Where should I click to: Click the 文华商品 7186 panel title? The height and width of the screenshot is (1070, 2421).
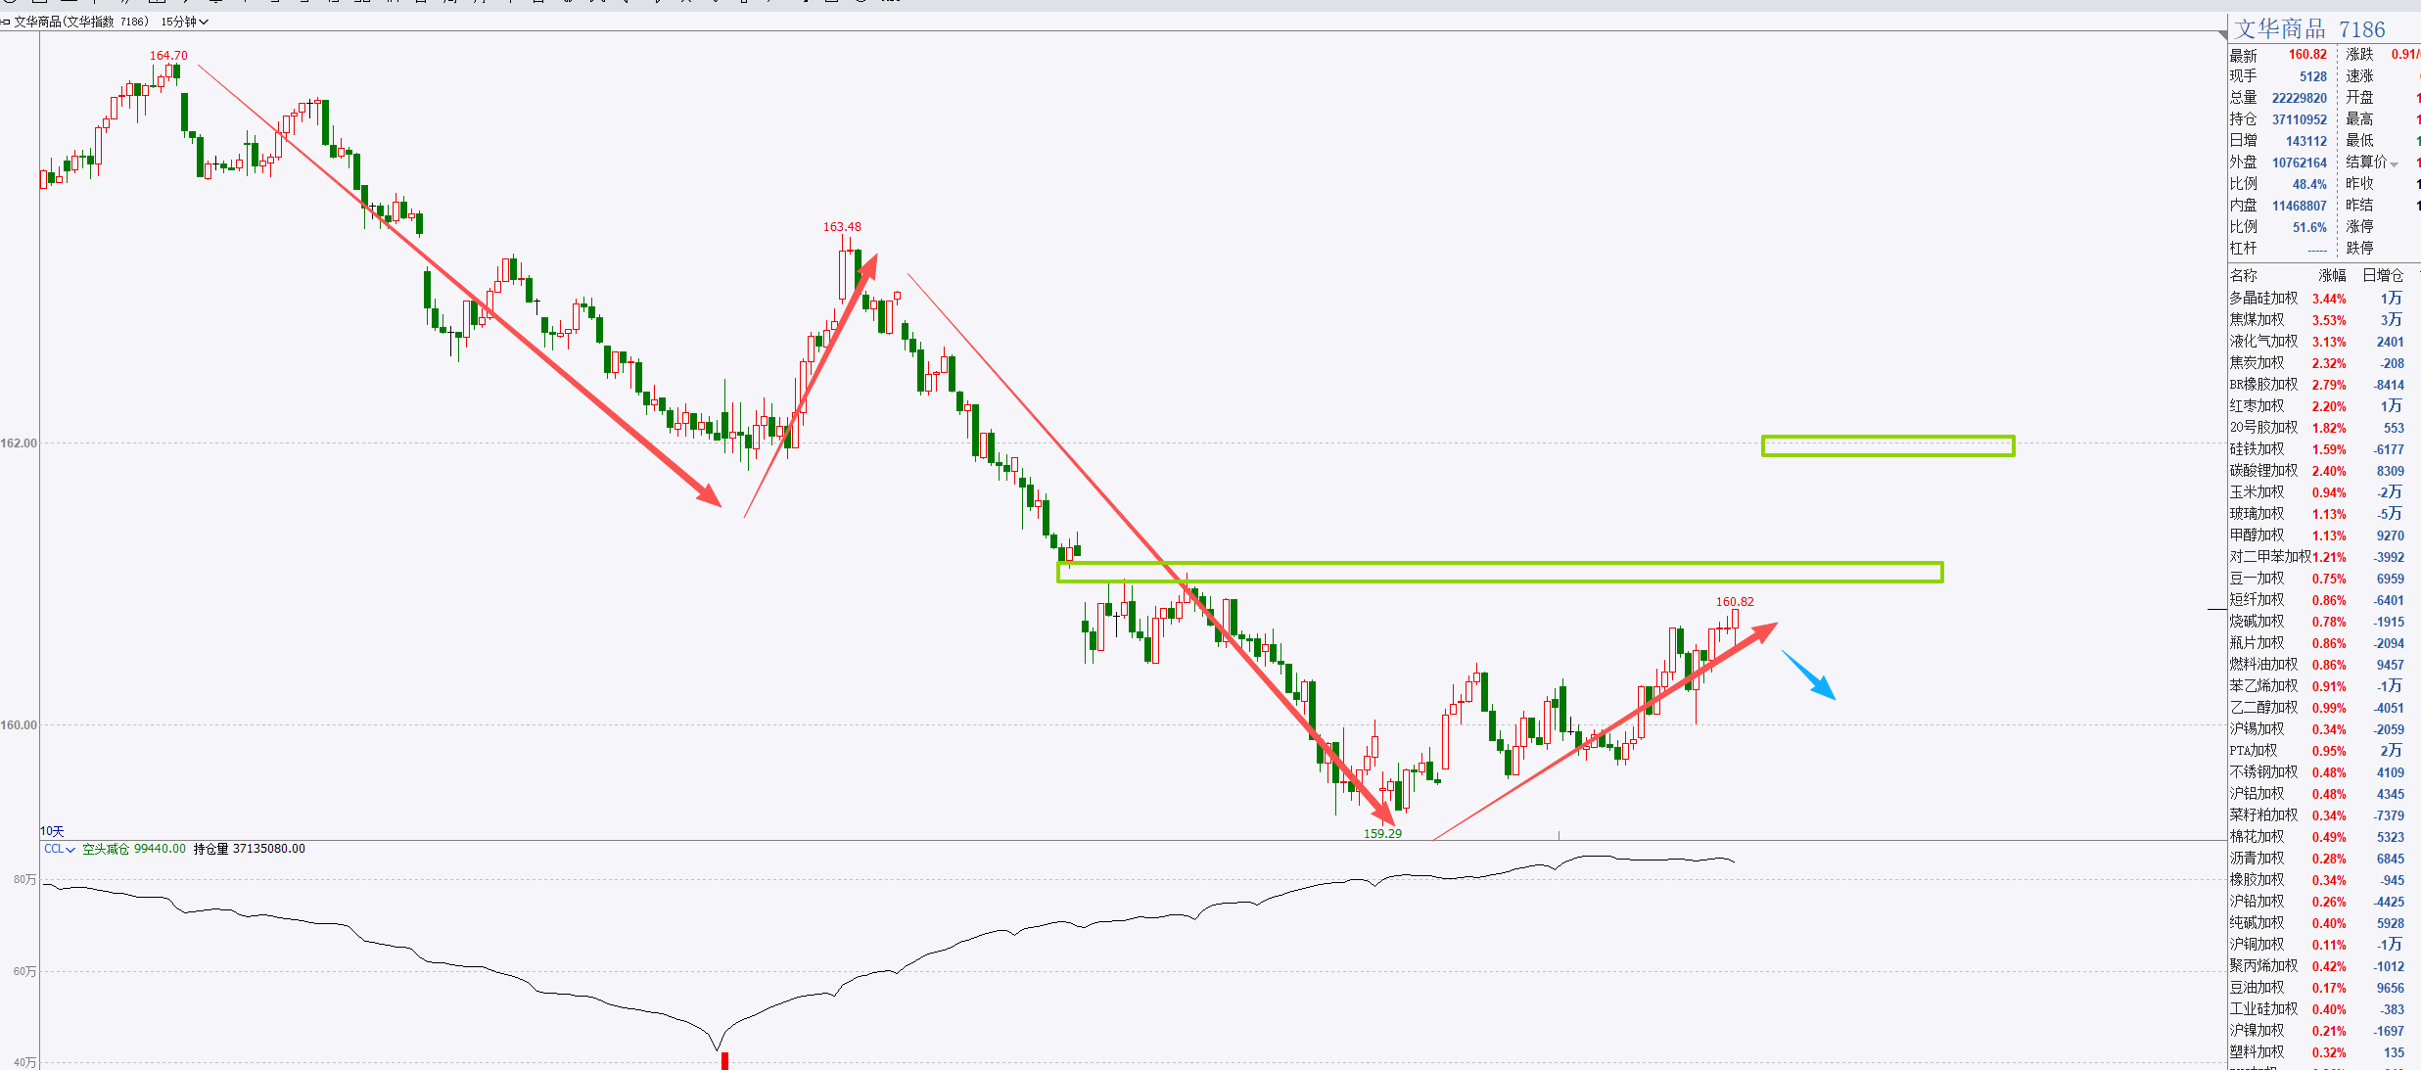tap(2309, 29)
